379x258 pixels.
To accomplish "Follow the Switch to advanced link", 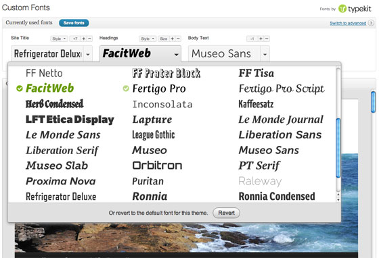I will pos(348,23).
